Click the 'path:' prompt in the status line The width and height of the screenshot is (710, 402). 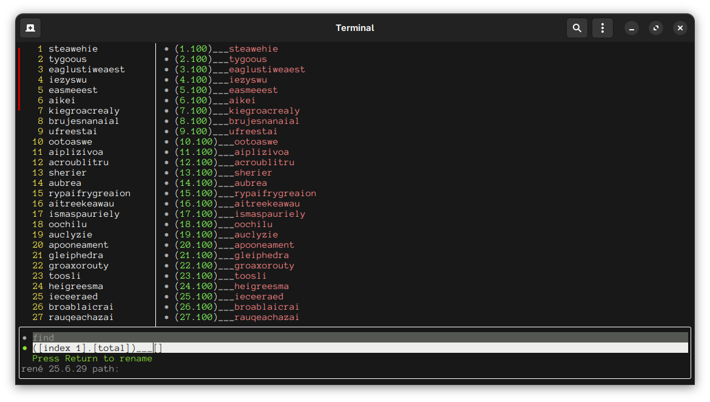coord(106,369)
